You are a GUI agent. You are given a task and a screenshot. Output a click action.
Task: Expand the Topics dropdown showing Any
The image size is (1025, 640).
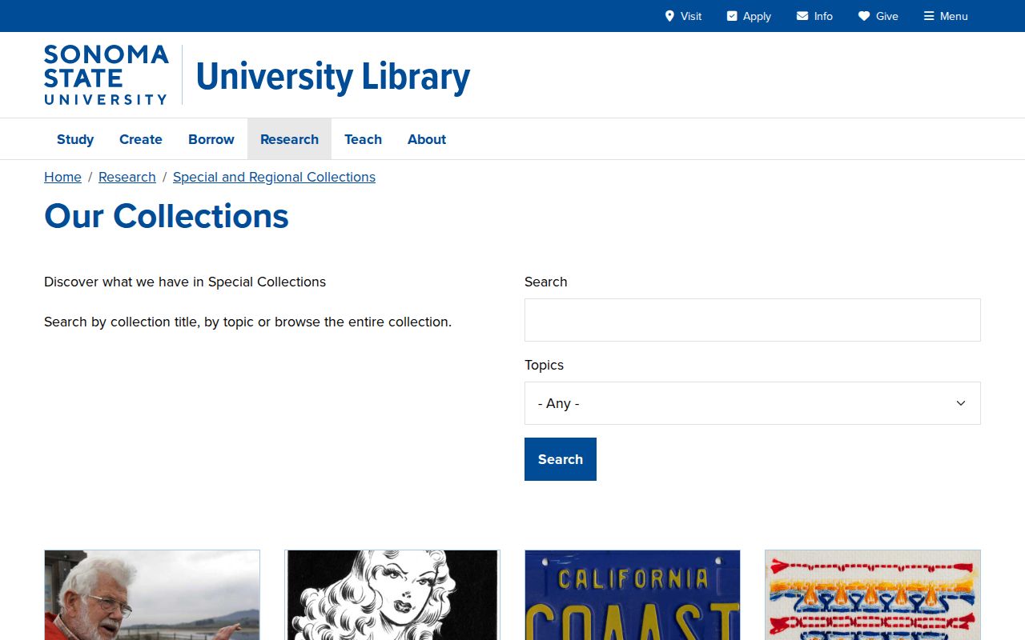pyautogui.click(x=753, y=403)
